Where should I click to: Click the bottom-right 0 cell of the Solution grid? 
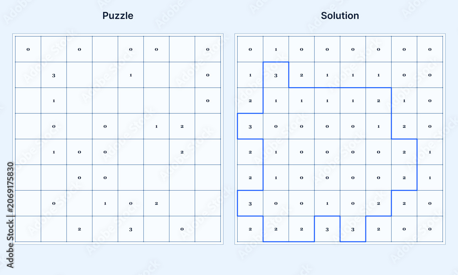[430, 229]
